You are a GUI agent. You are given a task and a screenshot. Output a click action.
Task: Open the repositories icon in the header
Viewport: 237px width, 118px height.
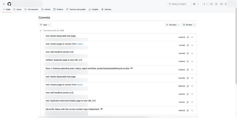pos(221,4)
